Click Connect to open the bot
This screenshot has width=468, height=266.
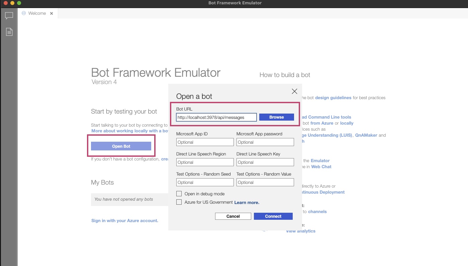pyautogui.click(x=273, y=216)
